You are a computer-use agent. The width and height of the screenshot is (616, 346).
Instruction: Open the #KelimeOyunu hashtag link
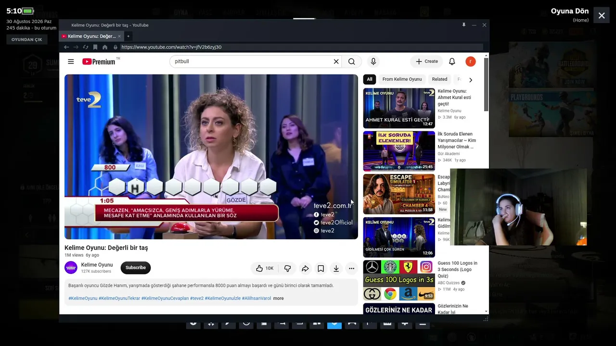[x=83, y=298]
